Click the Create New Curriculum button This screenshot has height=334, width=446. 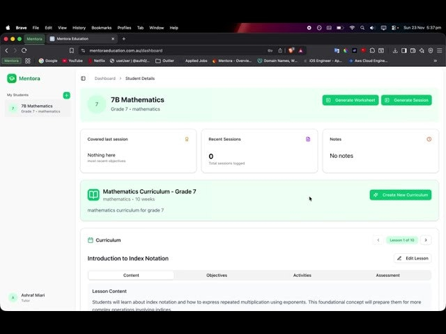[400, 195]
